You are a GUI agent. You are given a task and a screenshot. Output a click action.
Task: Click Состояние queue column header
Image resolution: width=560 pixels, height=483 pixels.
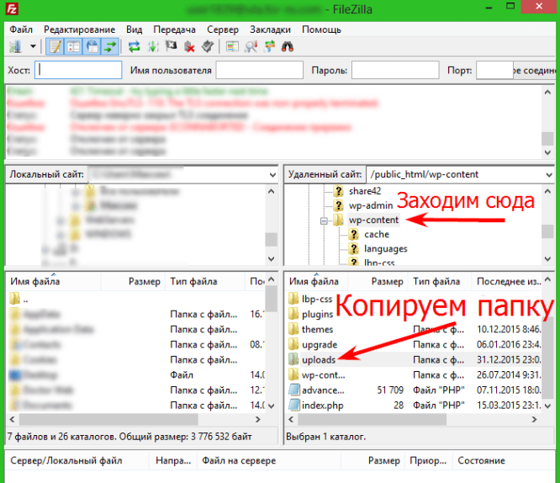click(481, 461)
